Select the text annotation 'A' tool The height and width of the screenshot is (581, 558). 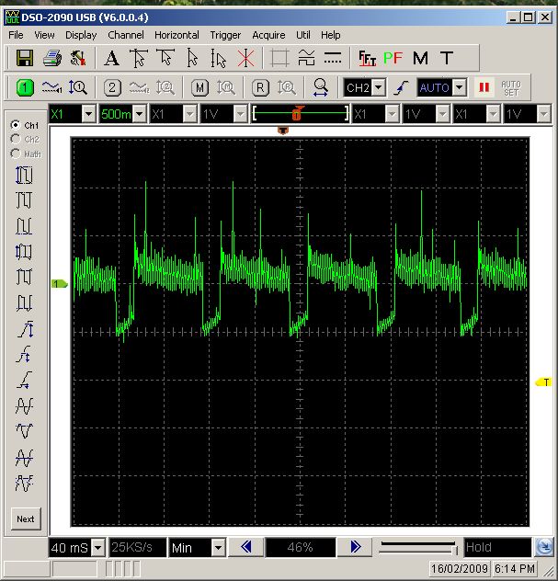111,58
